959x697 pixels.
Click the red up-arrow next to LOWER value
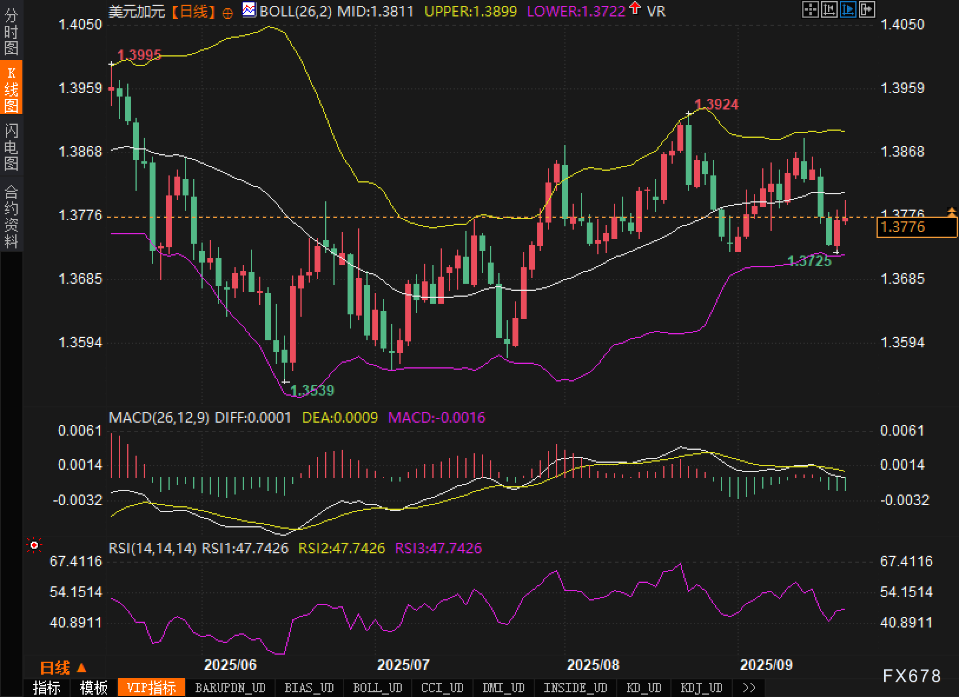(x=635, y=8)
